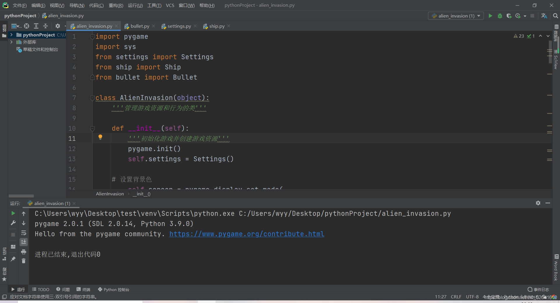Click the yellow lightbulb intention icon
This screenshot has height=303, width=560.
pyautogui.click(x=100, y=137)
